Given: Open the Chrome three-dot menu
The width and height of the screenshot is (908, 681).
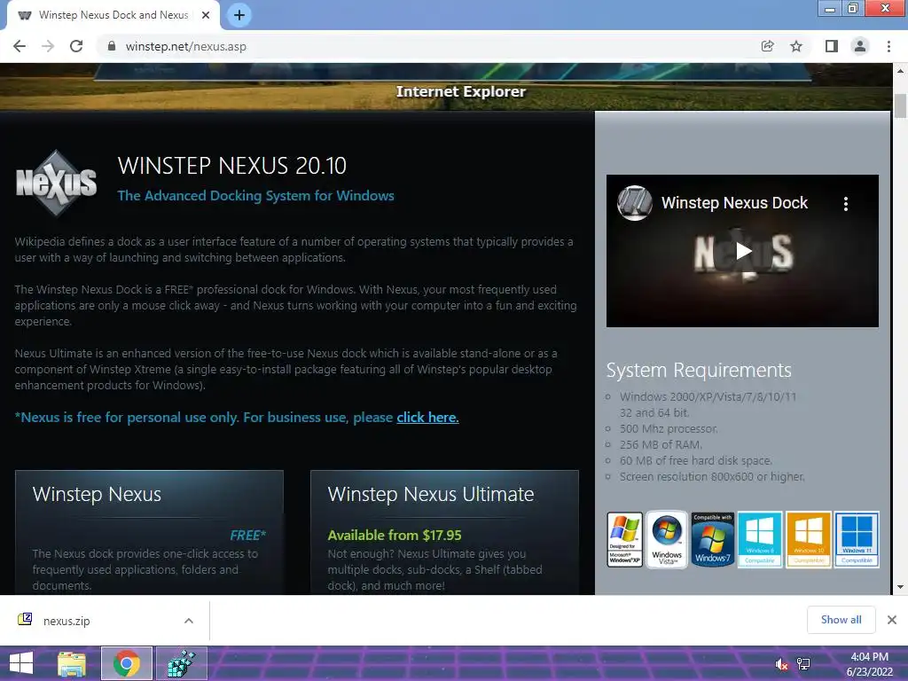Looking at the screenshot, I should [x=888, y=46].
